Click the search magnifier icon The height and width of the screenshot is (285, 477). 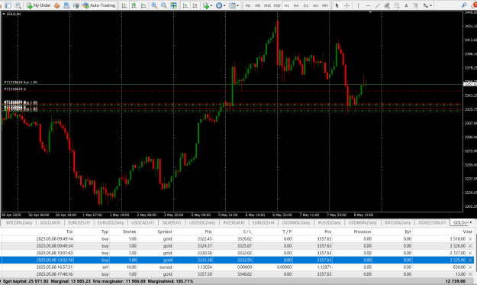464,5
